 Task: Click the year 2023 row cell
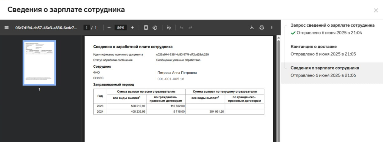(x=100, y=106)
